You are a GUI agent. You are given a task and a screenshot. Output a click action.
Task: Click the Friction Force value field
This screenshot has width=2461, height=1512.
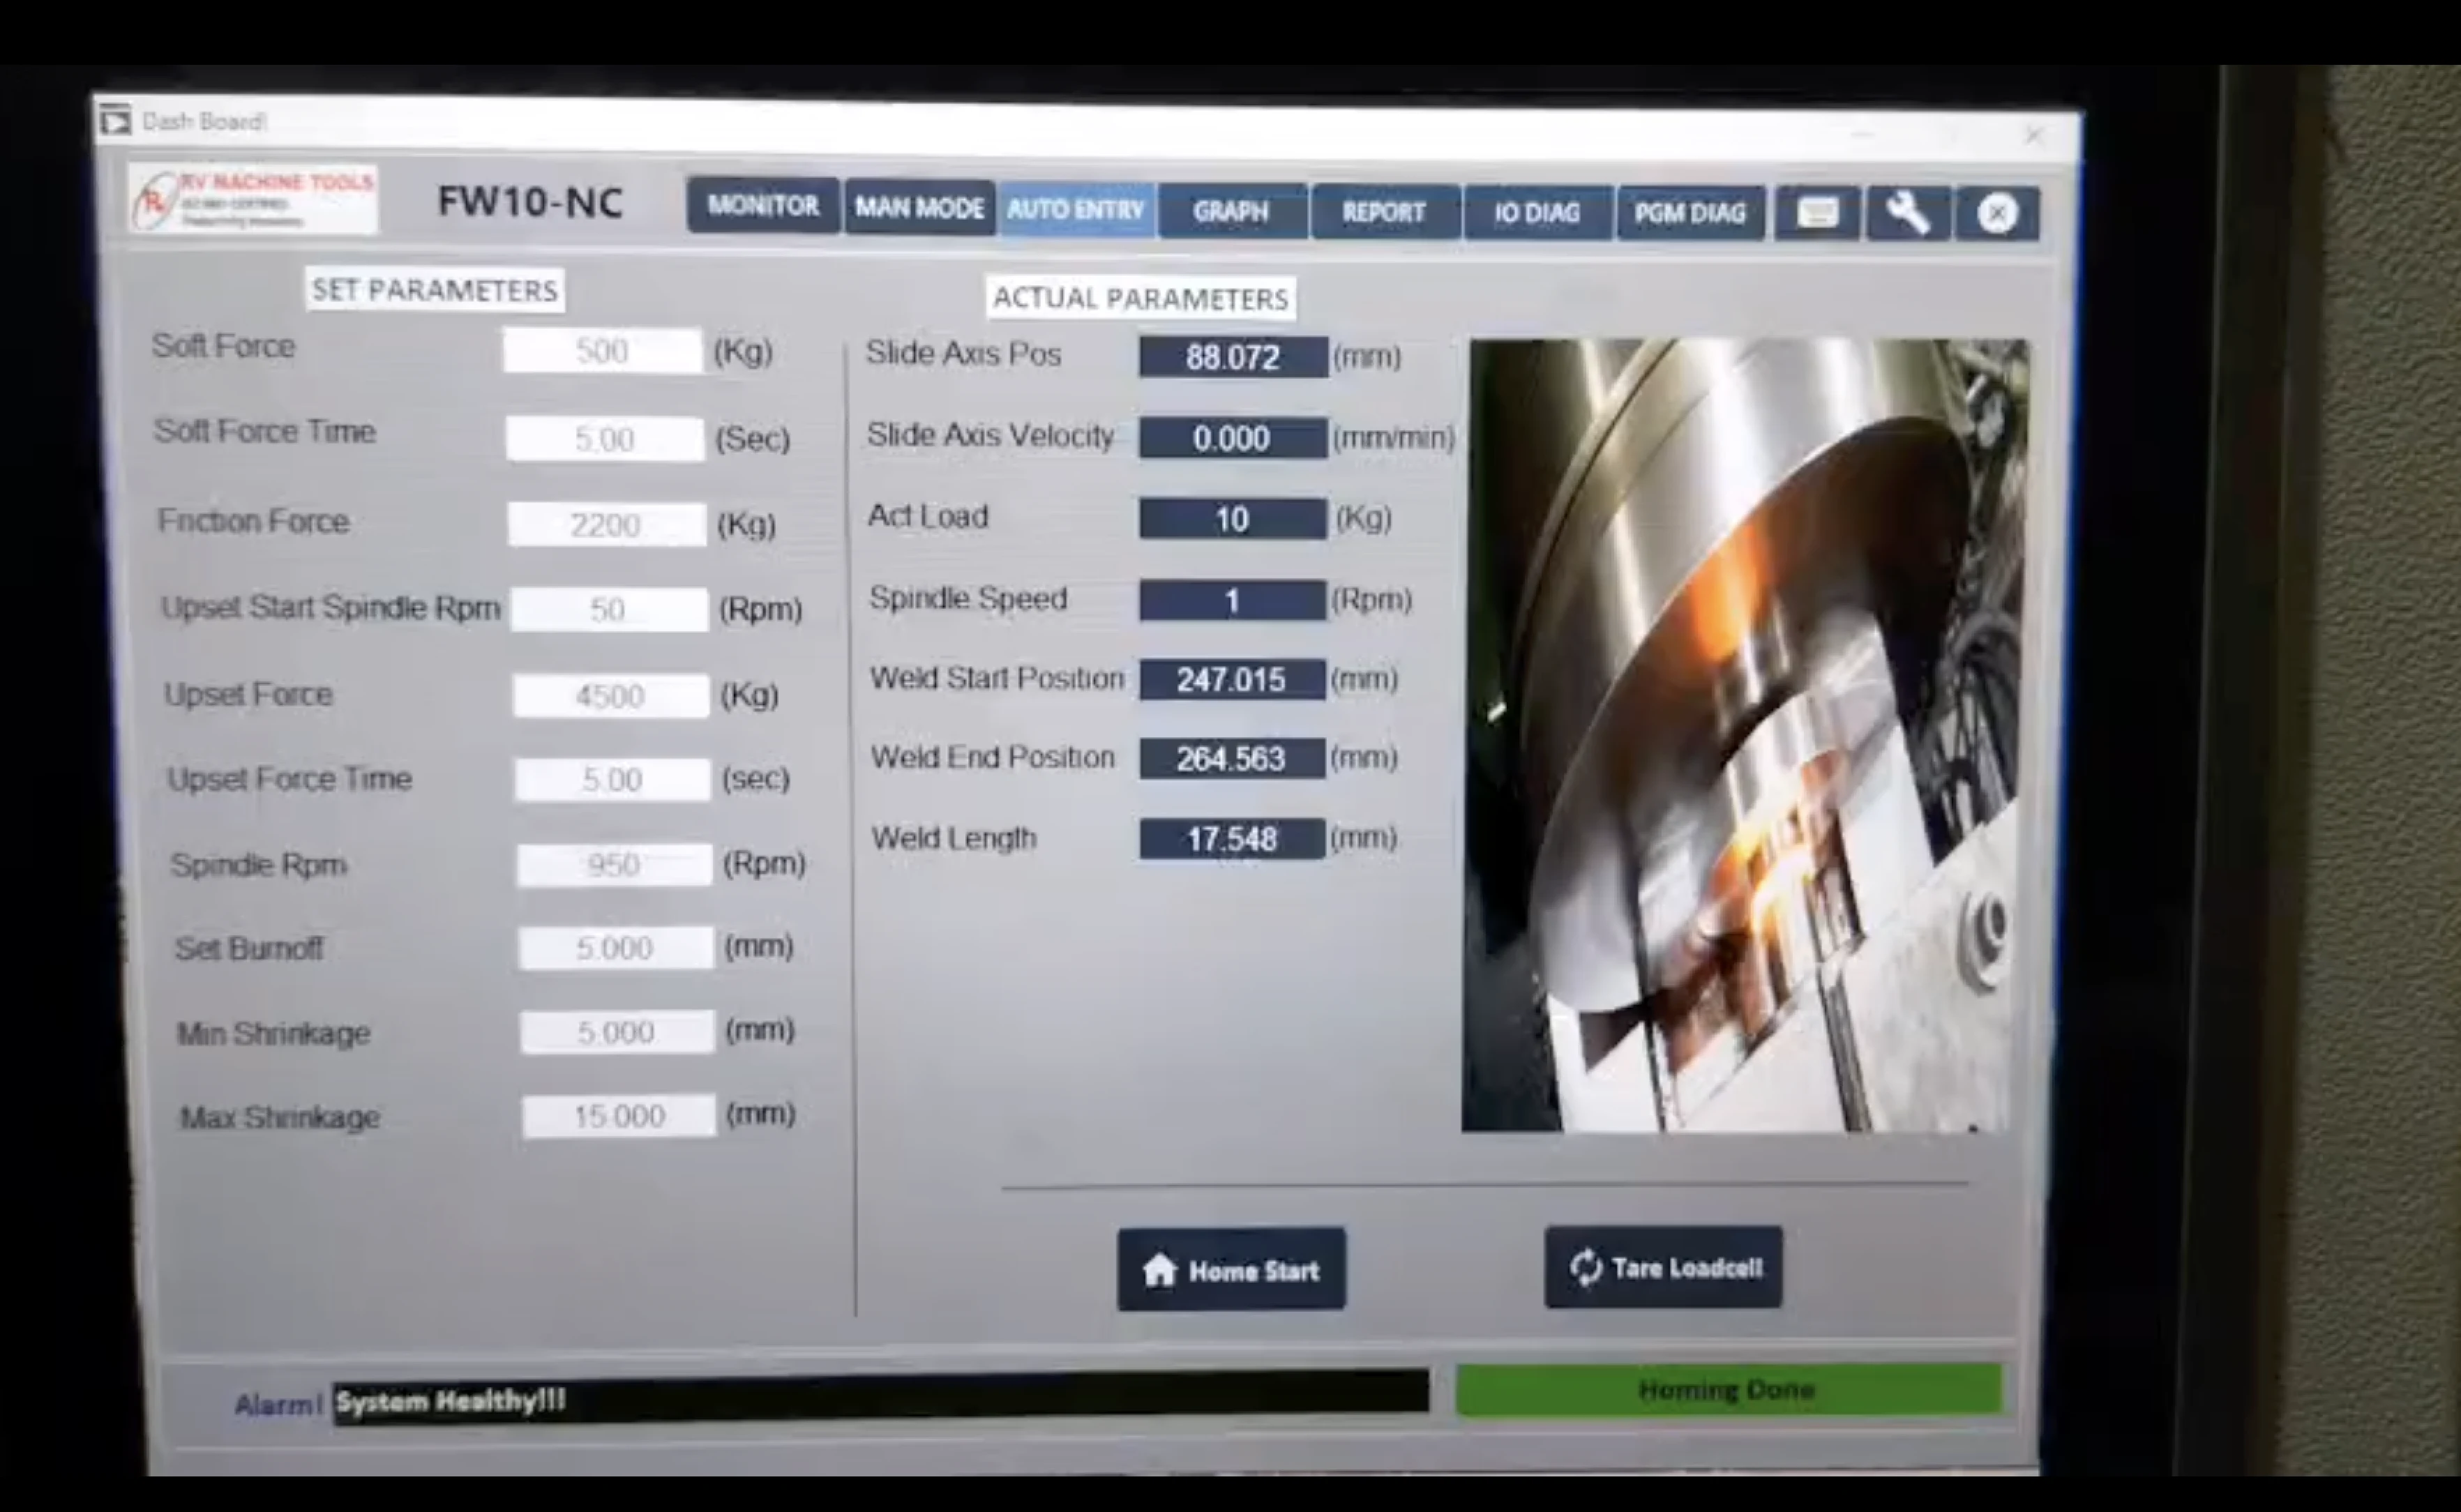point(606,525)
